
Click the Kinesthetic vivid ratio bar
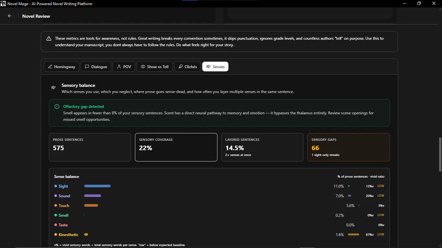point(353,234)
